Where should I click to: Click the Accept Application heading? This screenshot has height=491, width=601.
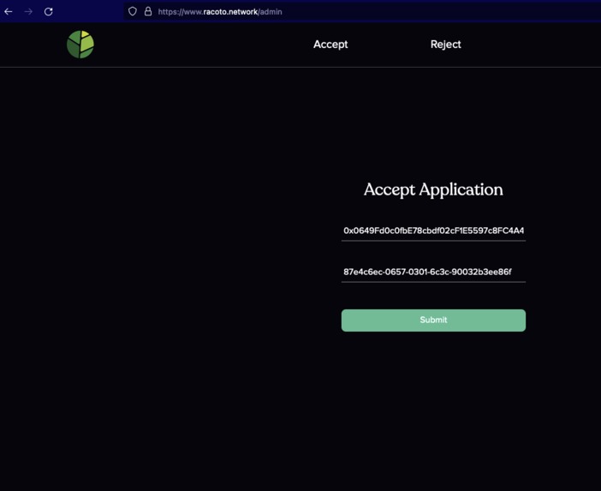tap(433, 189)
